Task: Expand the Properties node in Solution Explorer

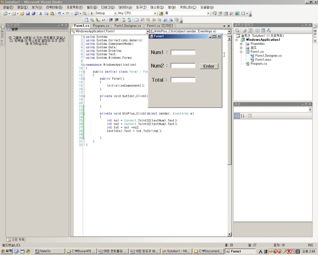Action: click(241, 44)
